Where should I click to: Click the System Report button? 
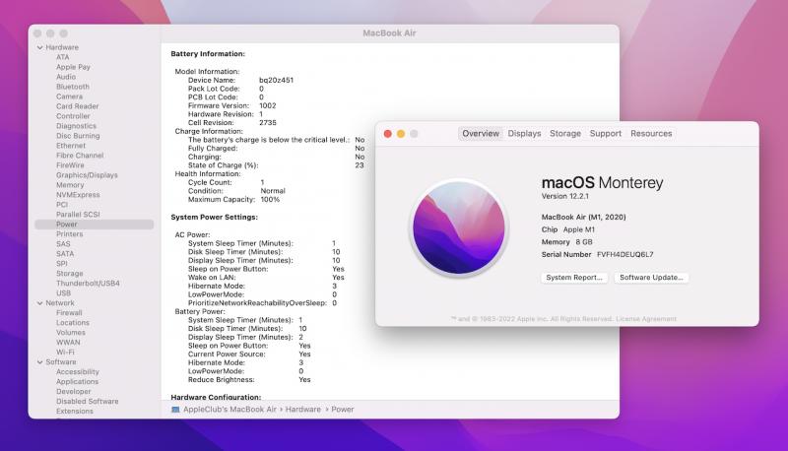574,278
